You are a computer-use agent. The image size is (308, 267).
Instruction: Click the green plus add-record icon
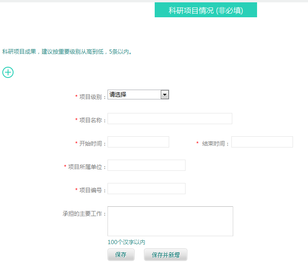(8, 72)
